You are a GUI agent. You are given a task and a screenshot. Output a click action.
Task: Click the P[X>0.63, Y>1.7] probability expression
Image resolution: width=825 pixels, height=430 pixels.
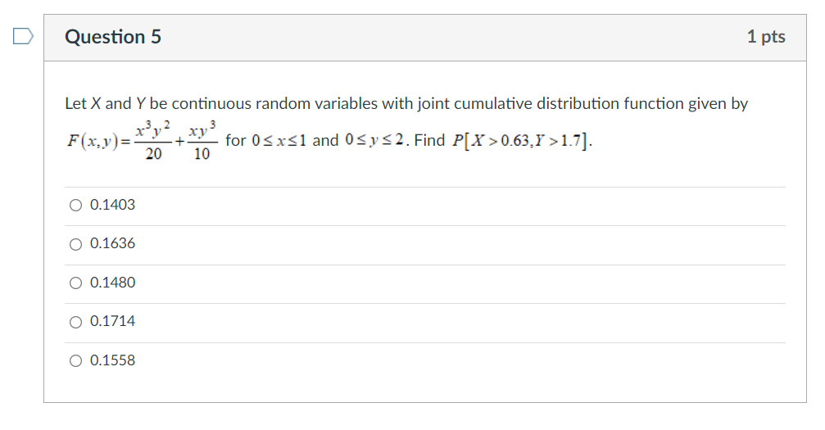coord(522,141)
